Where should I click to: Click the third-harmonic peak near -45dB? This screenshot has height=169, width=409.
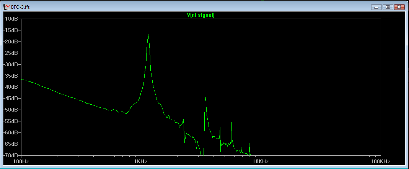pos(205,98)
